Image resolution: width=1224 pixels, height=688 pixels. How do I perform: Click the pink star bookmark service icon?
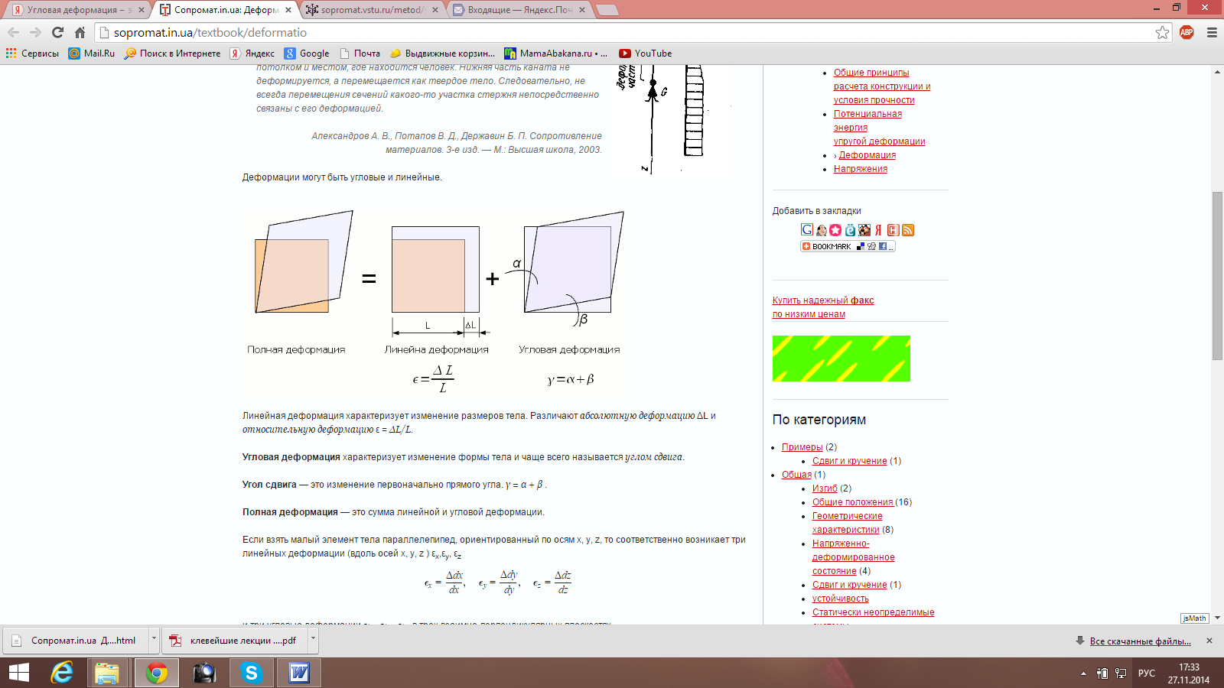tap(835, 230)
